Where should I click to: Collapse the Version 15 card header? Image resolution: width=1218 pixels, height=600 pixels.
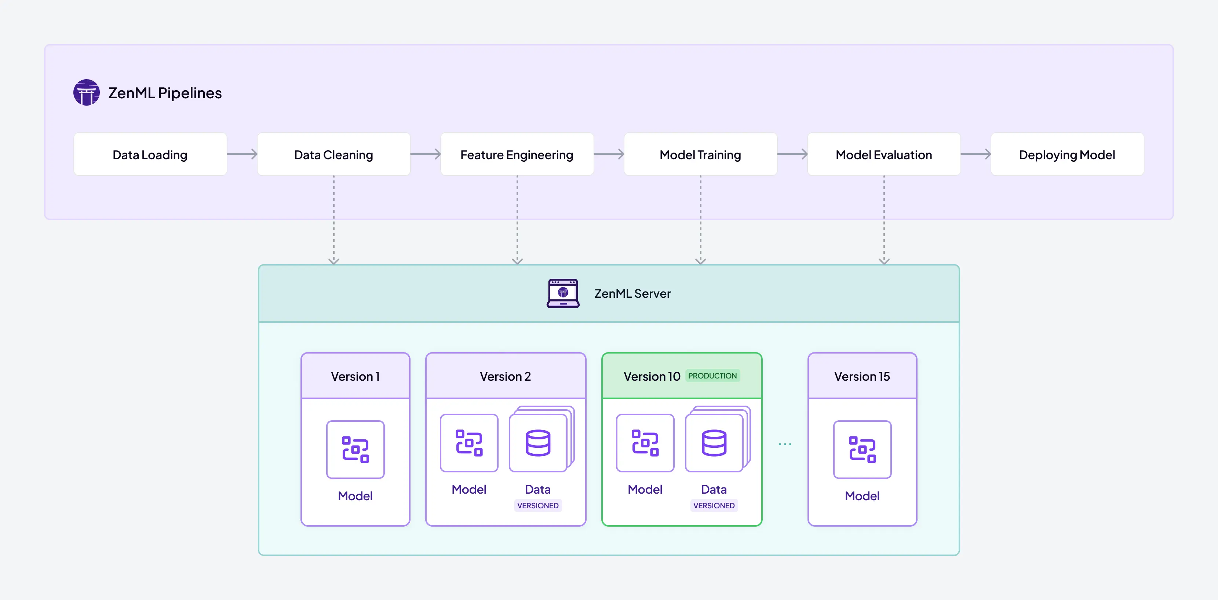click(x=862, y=376)
